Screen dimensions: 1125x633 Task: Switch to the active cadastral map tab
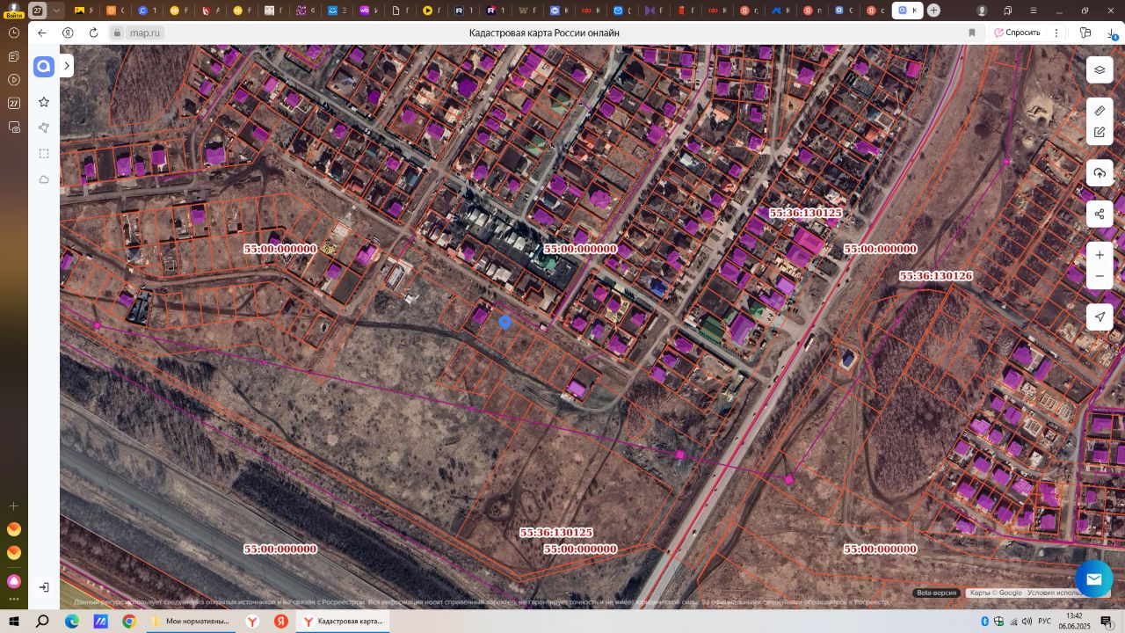907,11
